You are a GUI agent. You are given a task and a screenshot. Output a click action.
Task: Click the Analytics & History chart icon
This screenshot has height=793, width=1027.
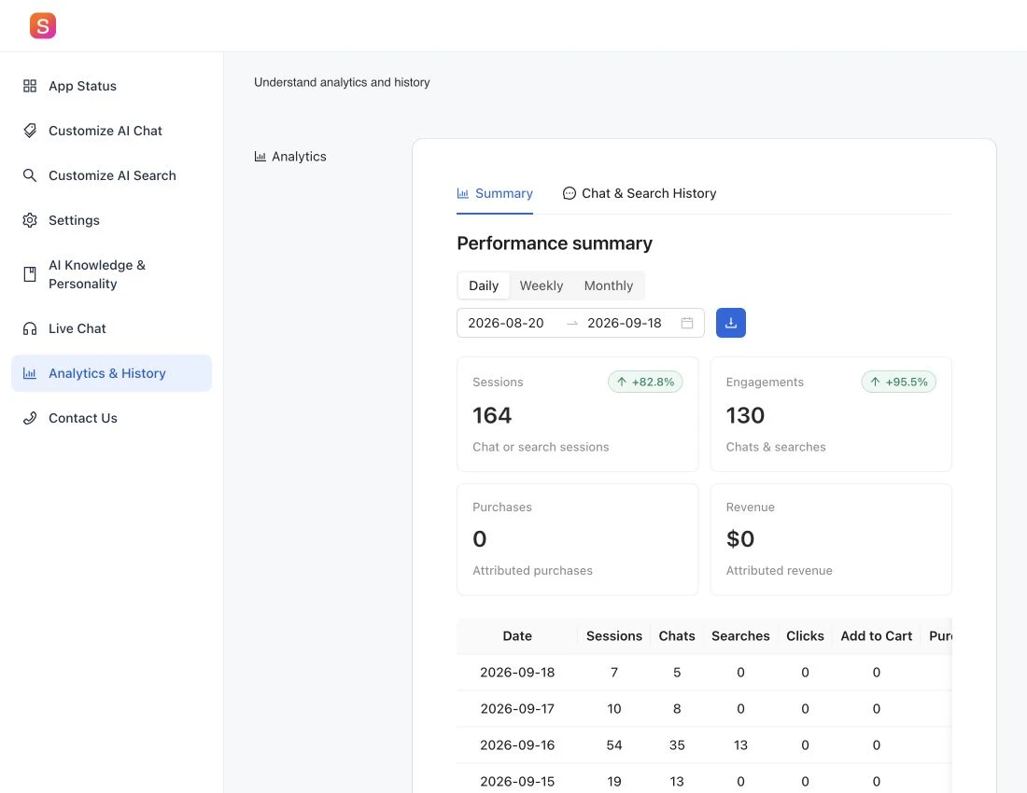coord(30,373)
